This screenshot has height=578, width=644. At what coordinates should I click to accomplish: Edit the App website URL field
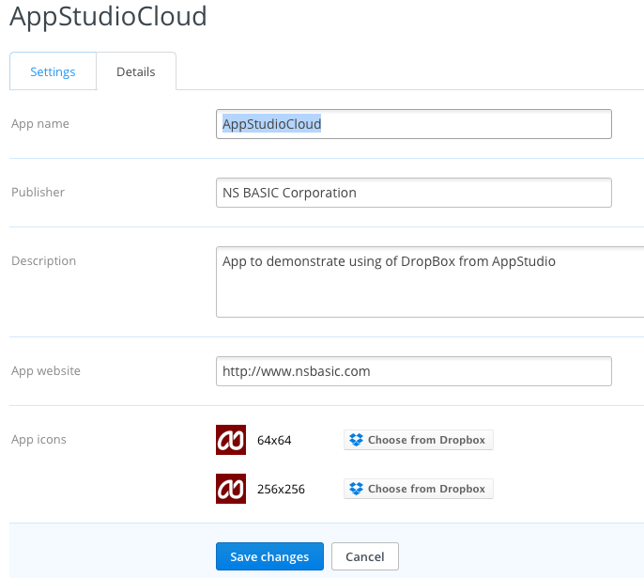(x=414, y=371)
